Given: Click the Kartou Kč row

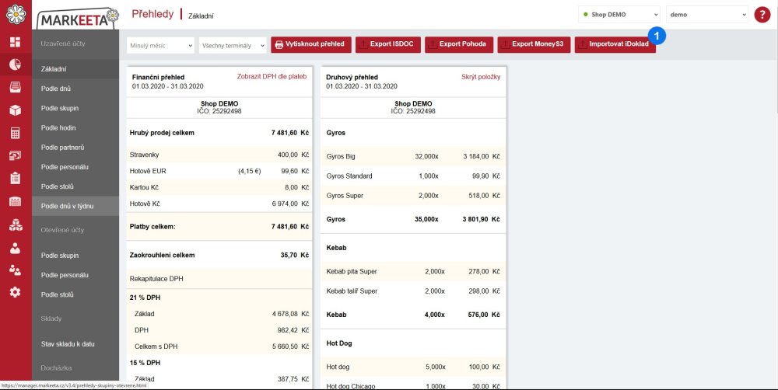Looking at the screenshot, I should point(219,187).
